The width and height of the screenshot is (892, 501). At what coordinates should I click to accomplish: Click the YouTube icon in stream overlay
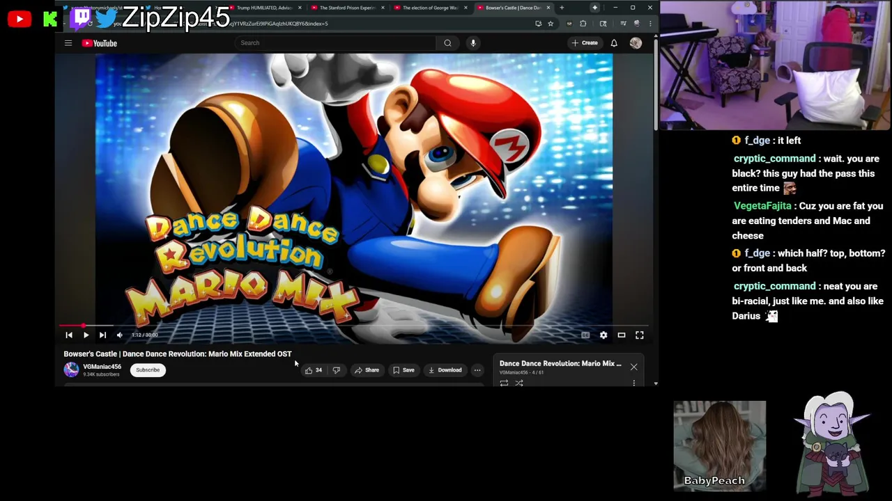20,19
